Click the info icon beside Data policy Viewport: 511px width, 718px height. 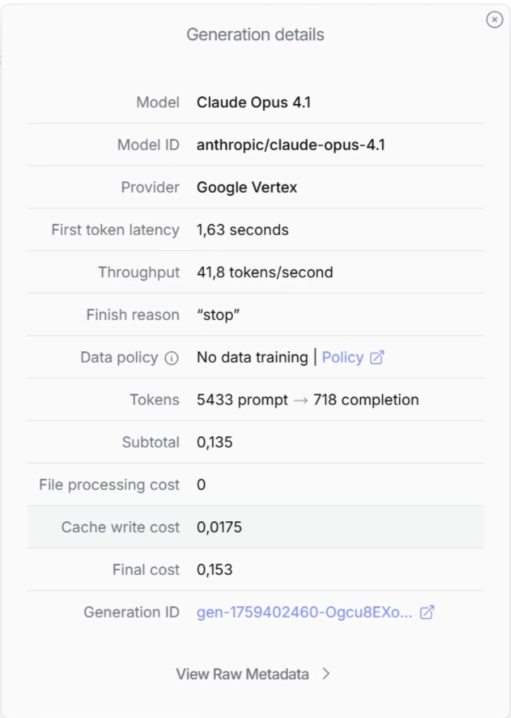click(171, 358)
